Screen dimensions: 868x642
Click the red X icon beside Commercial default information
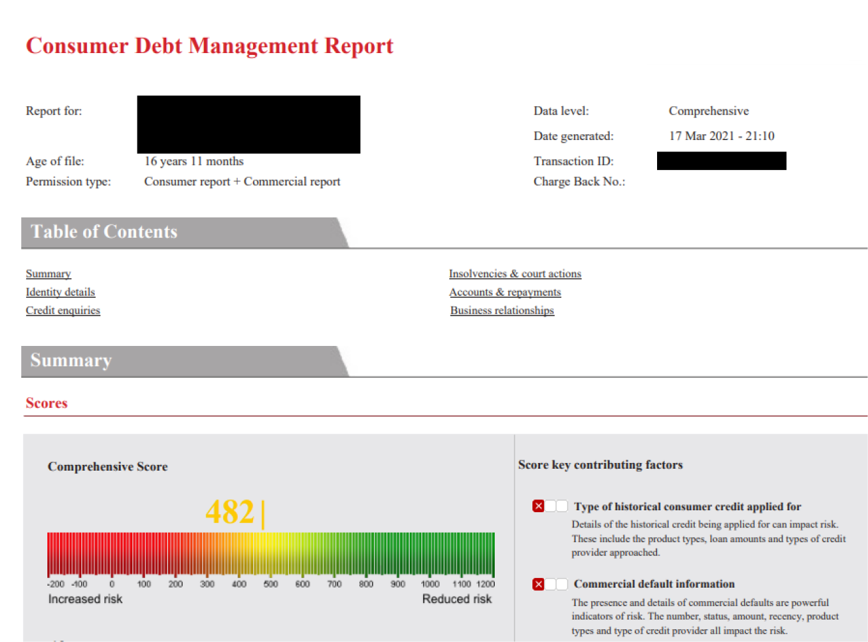coord(538,584)
